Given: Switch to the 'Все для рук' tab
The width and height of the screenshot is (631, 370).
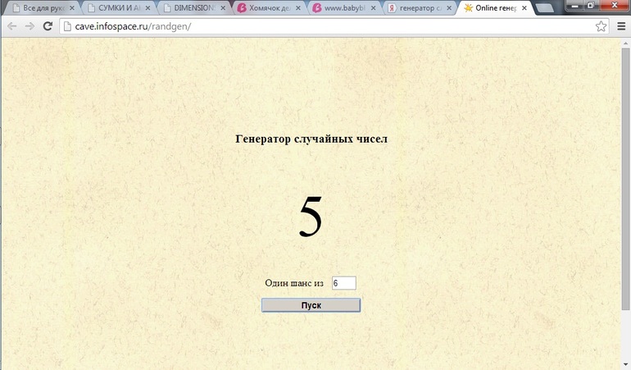Looking at the screenshot, I should tap(41, 8).
